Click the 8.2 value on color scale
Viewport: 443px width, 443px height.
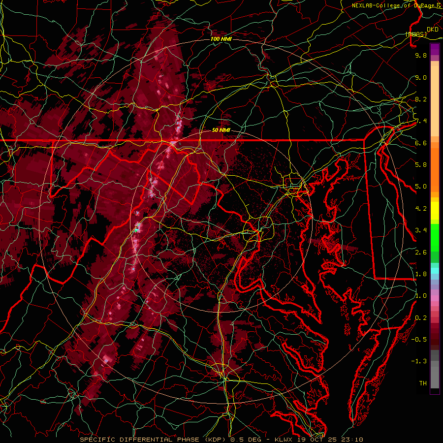pyautogui.click(x=421, y=99)
